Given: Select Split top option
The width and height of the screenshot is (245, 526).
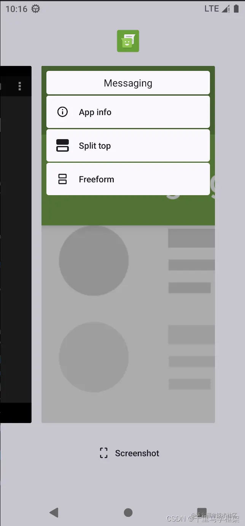Looking at the screenshot, I should [128, 145].
